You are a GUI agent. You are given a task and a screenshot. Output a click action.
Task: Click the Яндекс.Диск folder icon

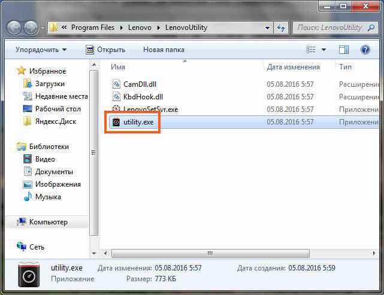pyautogui.click(x=27, y=121)
